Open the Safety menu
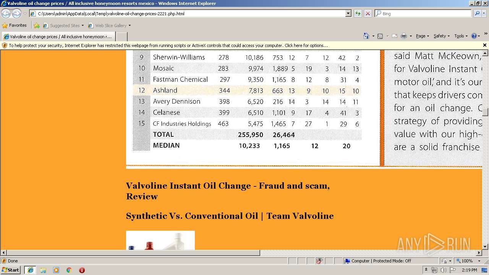Image resolution: width=489 pixels, height=275 pixels. click(441, 36)
